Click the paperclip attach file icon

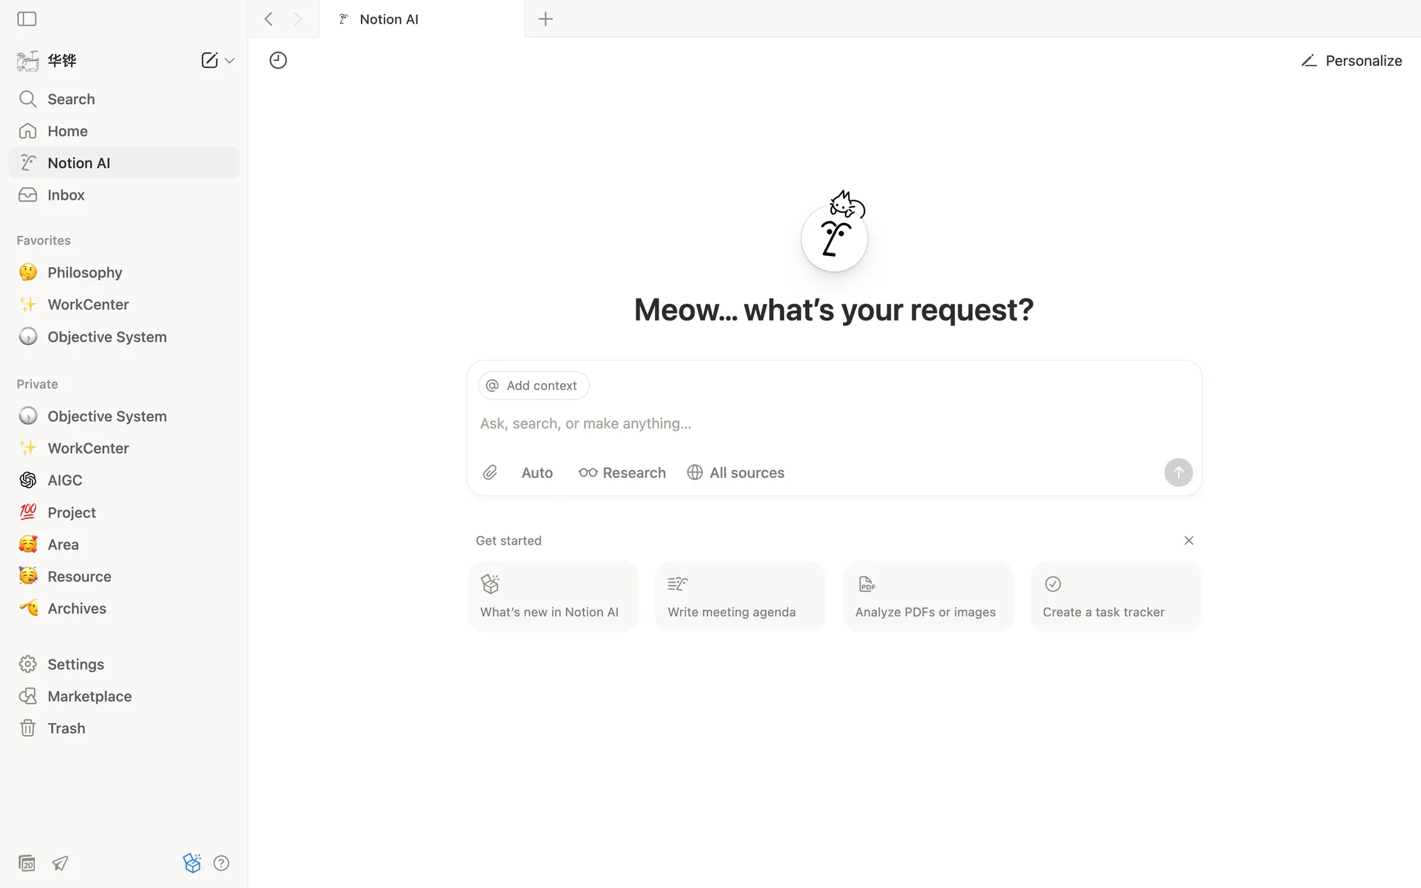tap(490, 472)
